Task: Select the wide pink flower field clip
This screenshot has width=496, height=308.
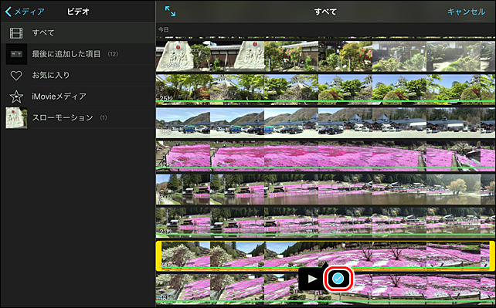Action: [325, 157]
